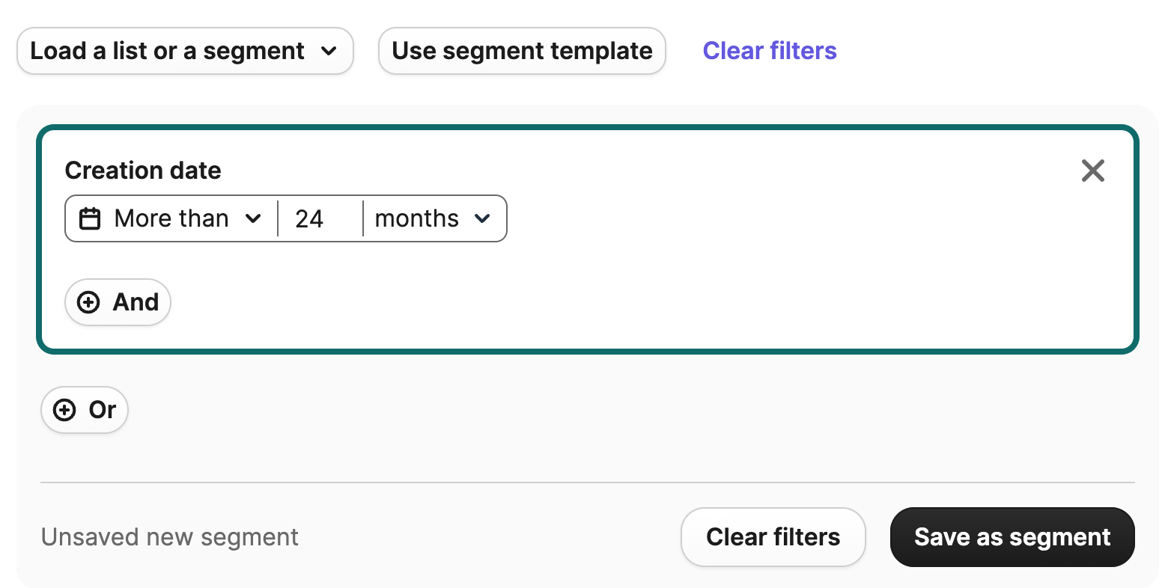The image size is (1168, 588).
Task: Click the chevron next to More than
Action: tap(253, 219)
